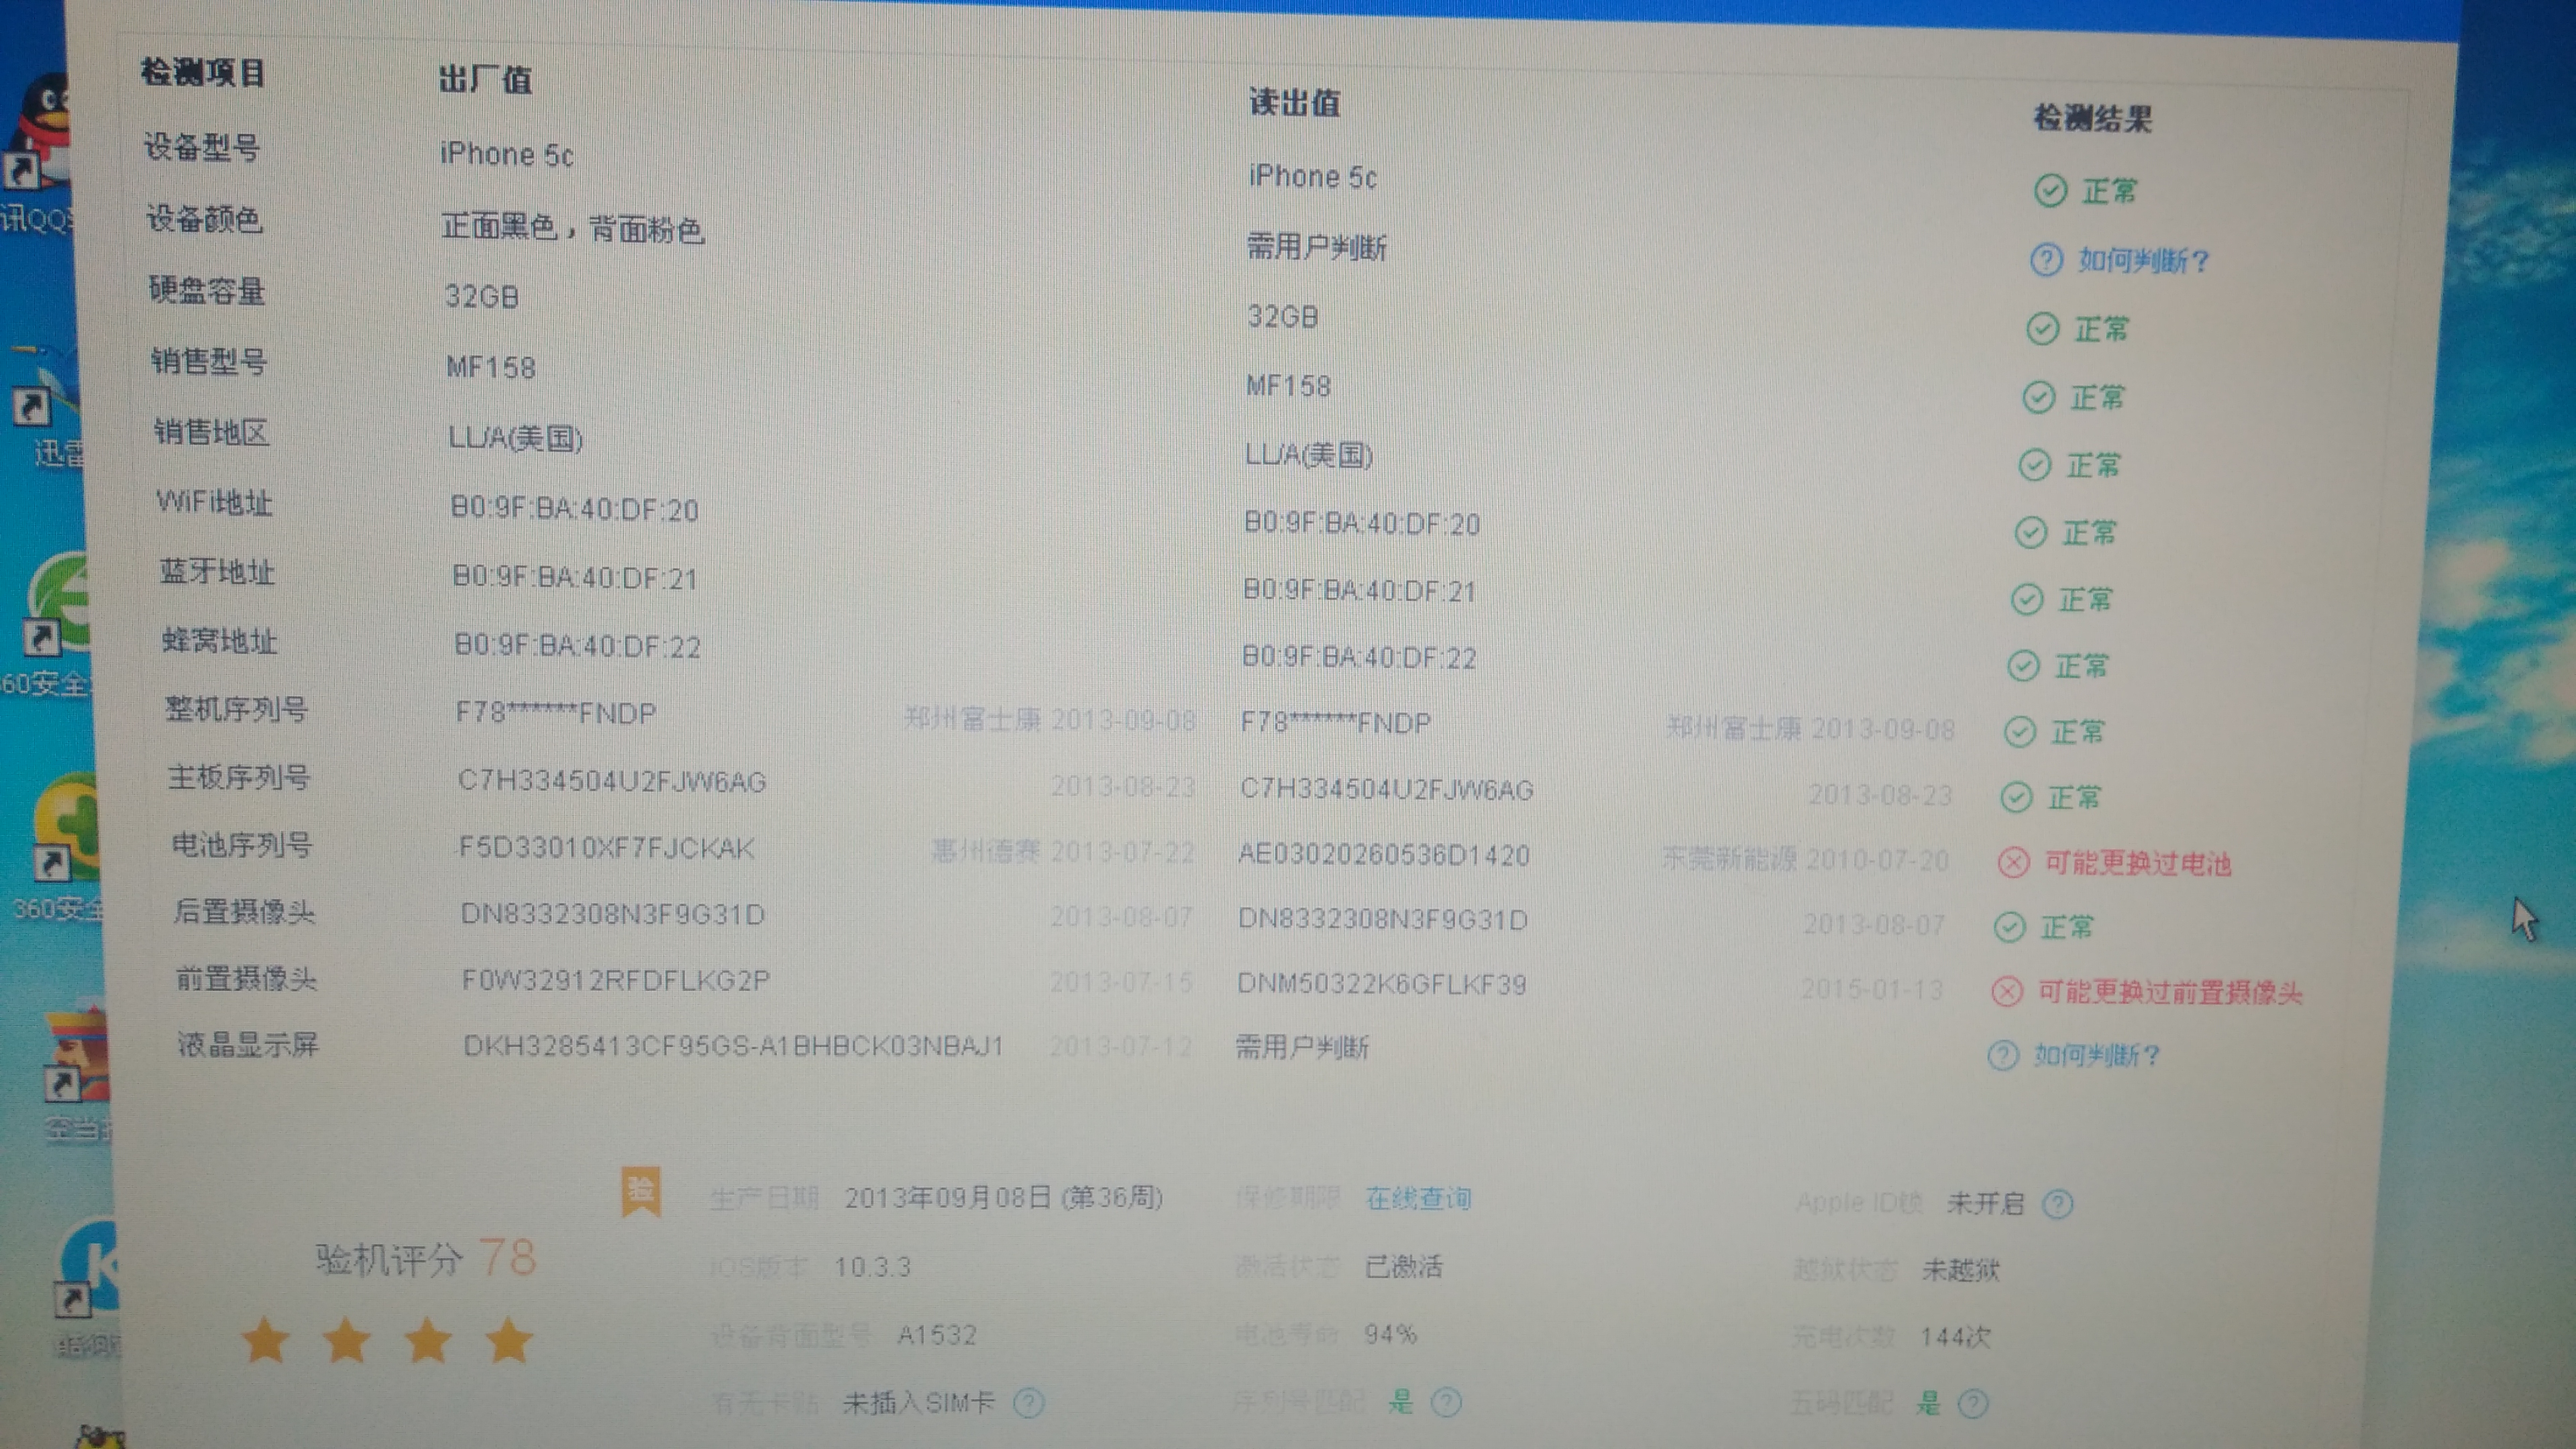Image resolution: width=2576 pixels, height=1449 pixels.
Task: Click 如何判断 link for LCD screen row
Action: point(2096,1055)
